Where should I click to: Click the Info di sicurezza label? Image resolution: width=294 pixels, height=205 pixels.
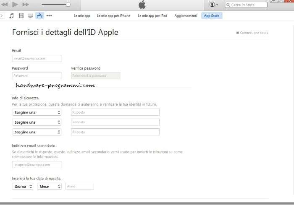[x=25, y=98]
